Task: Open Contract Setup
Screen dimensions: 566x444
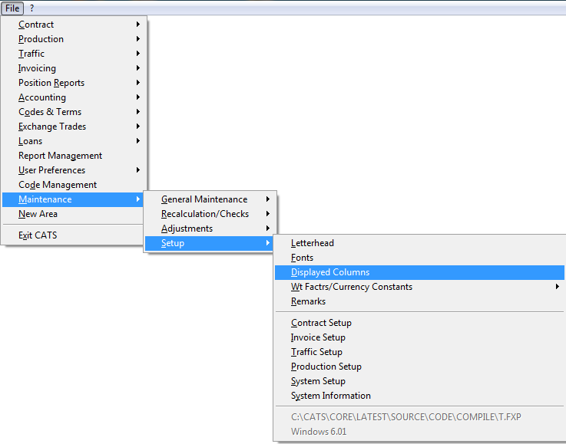Action: tap(419, 323)
